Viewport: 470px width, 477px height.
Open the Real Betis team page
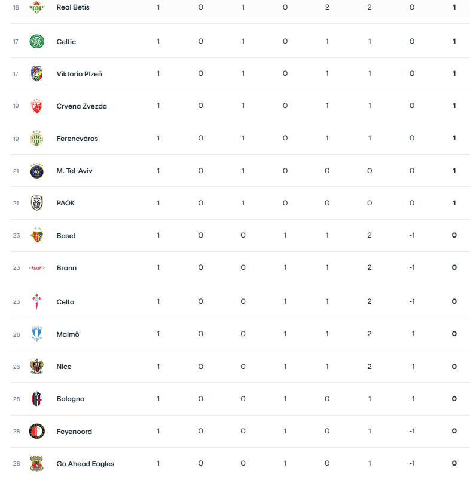74,7
